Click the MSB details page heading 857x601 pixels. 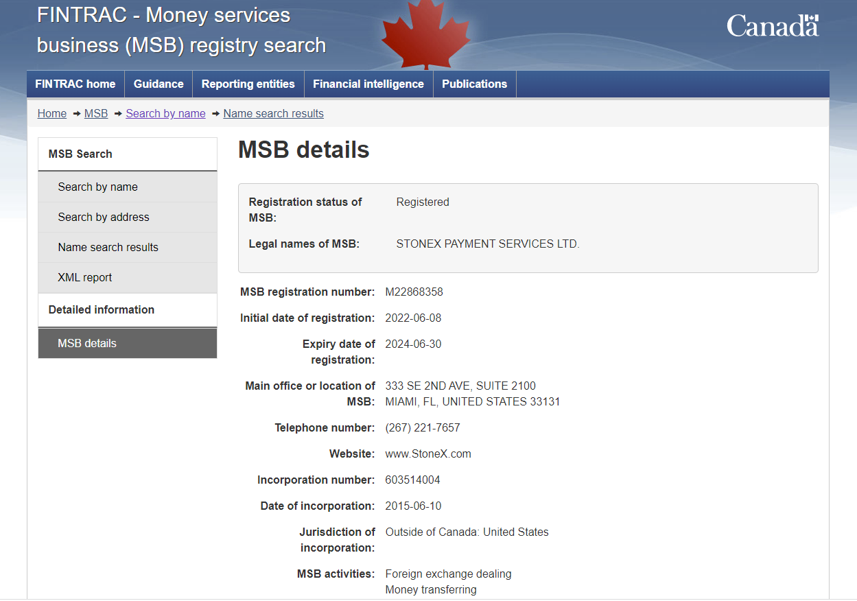(x=304, y=150)
